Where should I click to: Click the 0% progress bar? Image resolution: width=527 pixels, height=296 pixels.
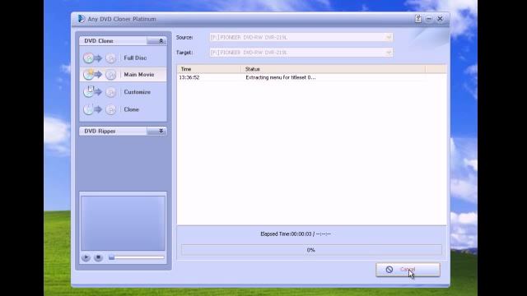pyautogui.click(x=311, y=250)
